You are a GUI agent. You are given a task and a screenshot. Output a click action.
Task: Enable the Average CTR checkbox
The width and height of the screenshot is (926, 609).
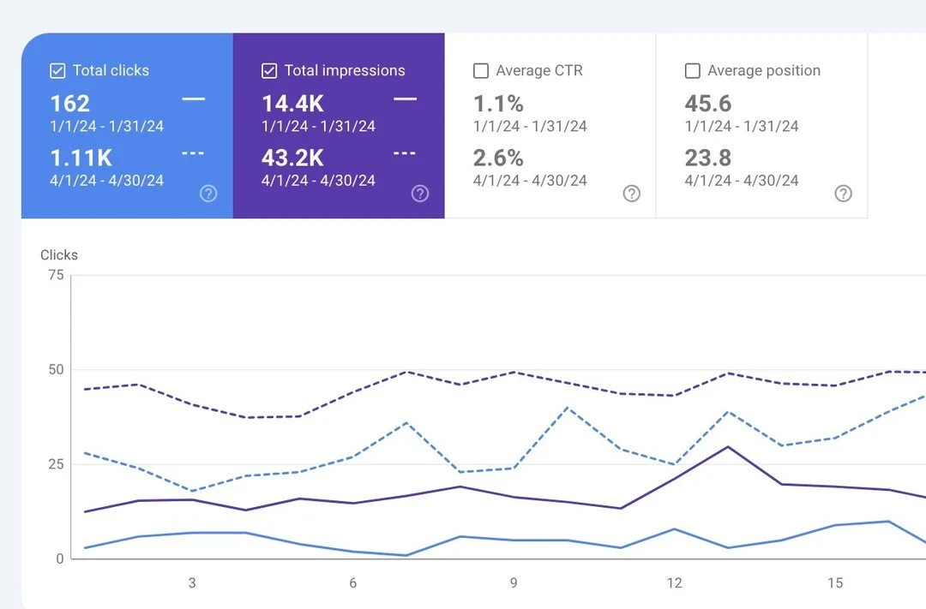click(x=481, y=71)
